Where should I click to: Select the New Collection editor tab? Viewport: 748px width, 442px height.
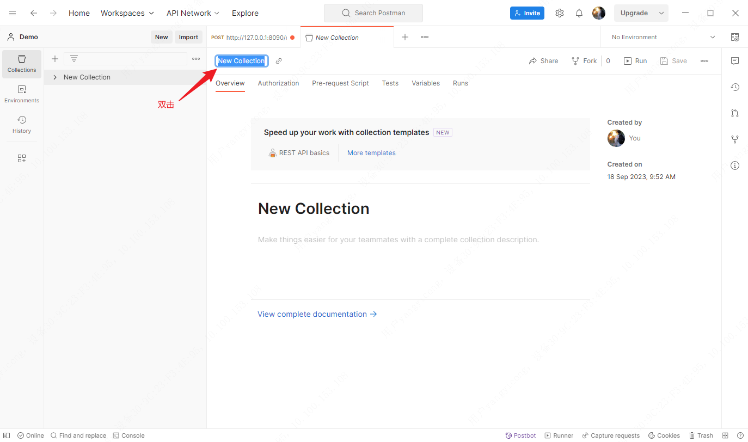[347, 38]
